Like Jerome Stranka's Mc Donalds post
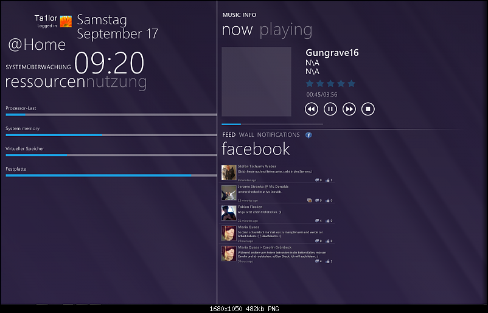488x313 pixels. 329,201
